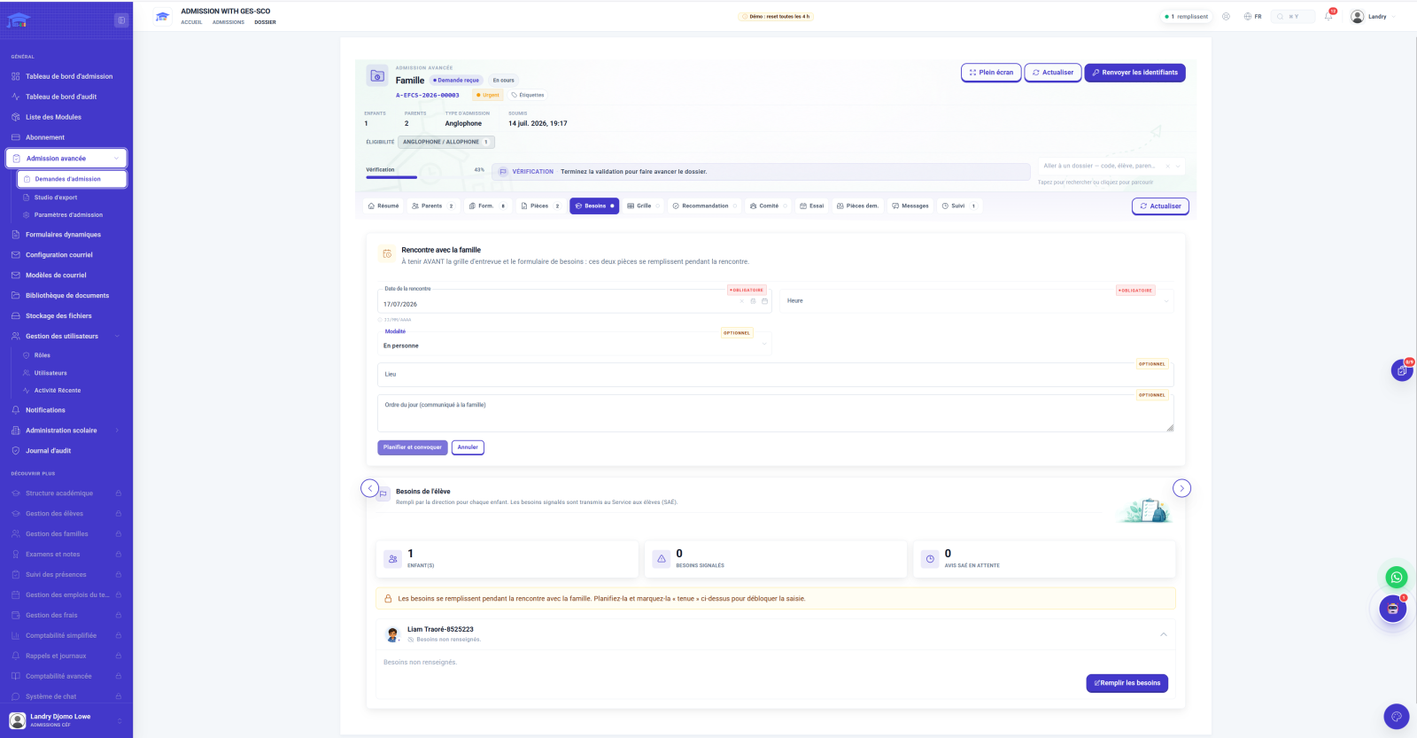The image size is (1417, 738).
Task: Open notifications bell icon in header
Action: point(1328,16)
